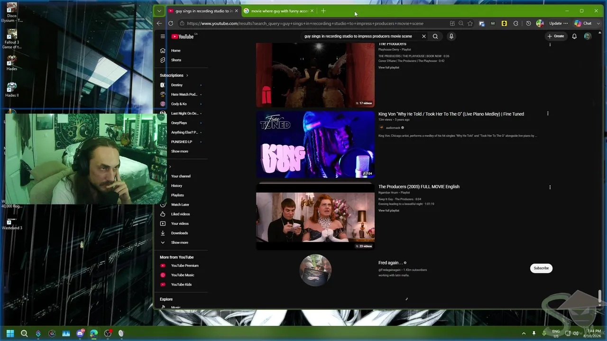Open more options for King Von video
The image size is (607, 341).
548,114
